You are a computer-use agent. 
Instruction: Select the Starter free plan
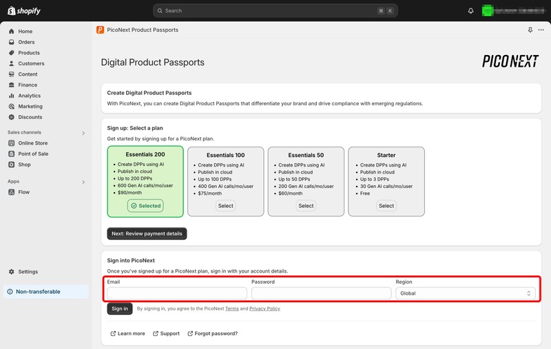pyautogui.click(x=386, y=206)
